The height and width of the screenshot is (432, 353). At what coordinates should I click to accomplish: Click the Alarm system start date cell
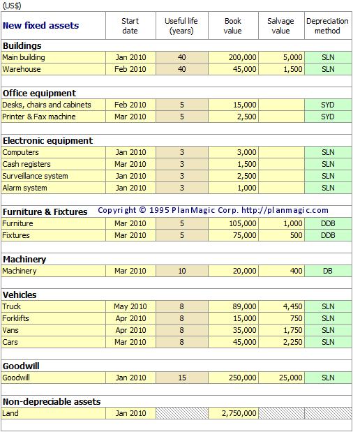click(x=130, y=188)
